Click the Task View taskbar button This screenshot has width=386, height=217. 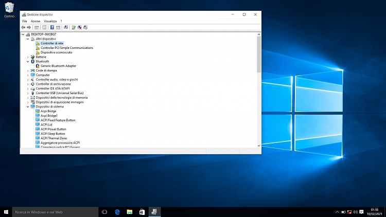coord(104,212)
